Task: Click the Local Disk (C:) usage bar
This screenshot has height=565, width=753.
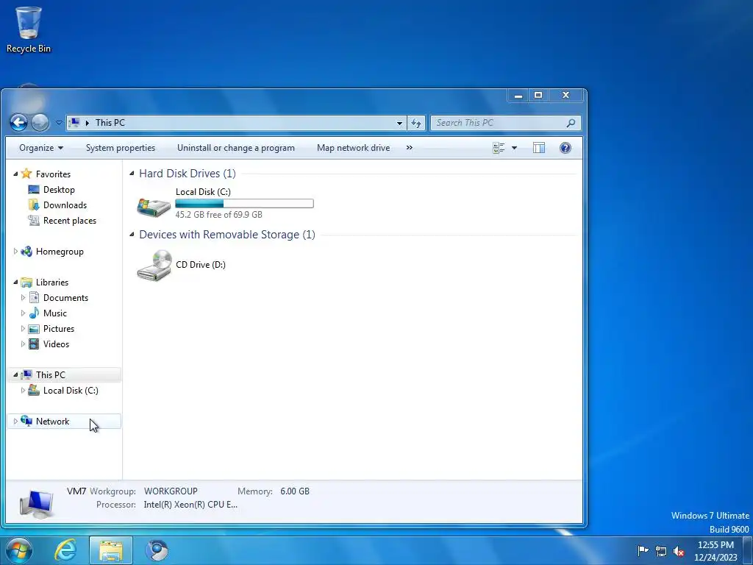Action: 244,204
